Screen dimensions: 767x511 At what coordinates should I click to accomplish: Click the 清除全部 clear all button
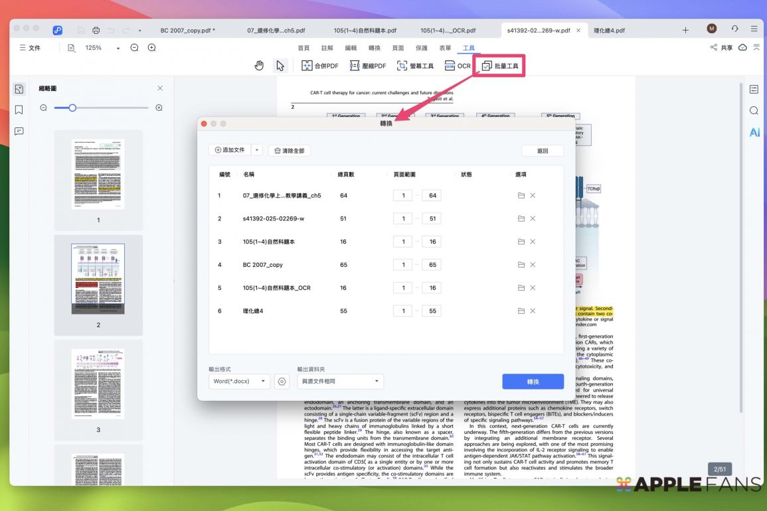pos(289,151)
